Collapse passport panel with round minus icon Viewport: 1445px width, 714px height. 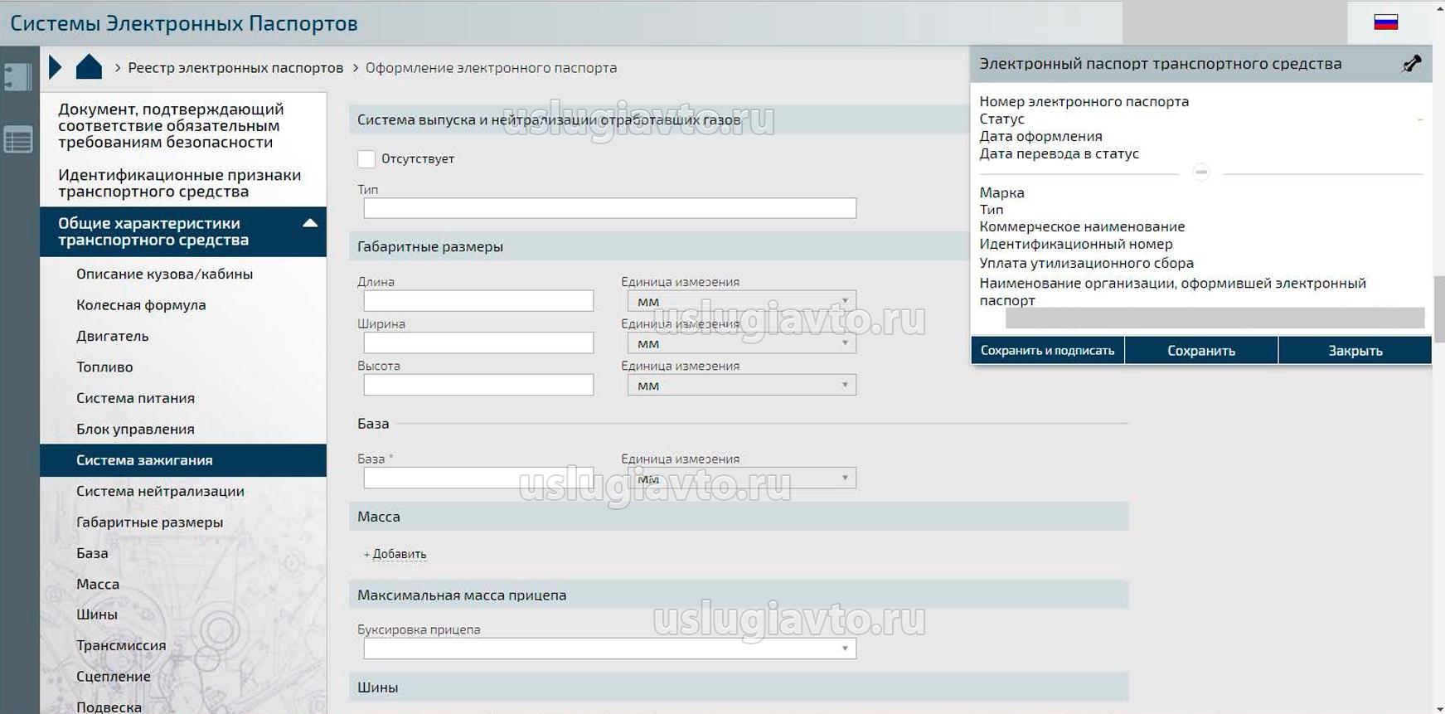(x=1201, y=172)
